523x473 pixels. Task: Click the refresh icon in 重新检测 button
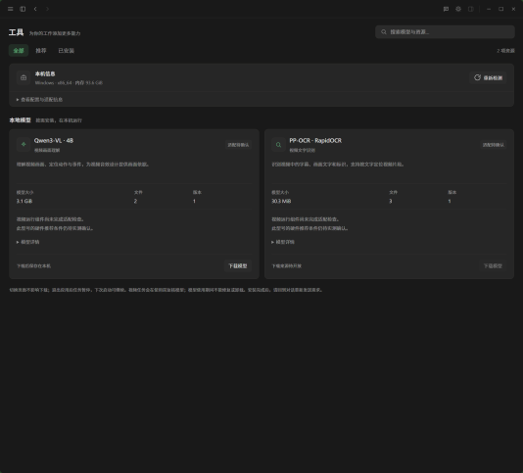(477, 77)
